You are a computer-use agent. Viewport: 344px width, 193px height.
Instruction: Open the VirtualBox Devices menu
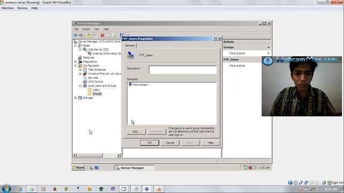pos(23,8)
